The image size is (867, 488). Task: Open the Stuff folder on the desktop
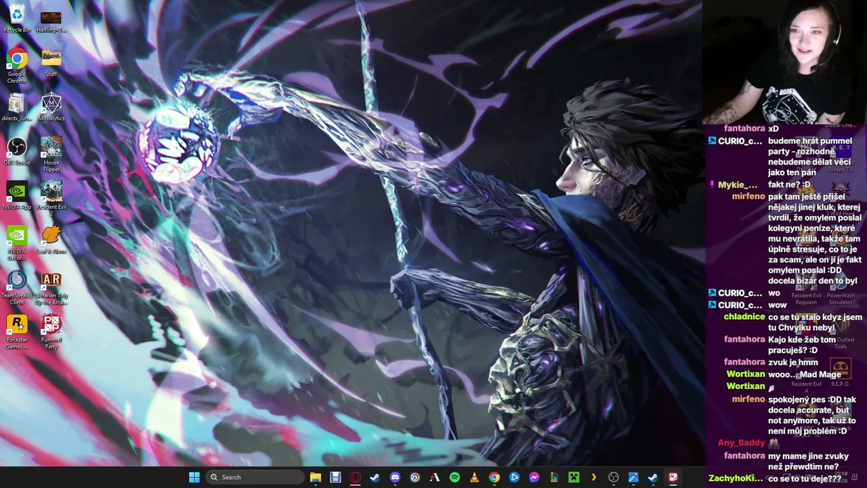[x=51, y=62]
